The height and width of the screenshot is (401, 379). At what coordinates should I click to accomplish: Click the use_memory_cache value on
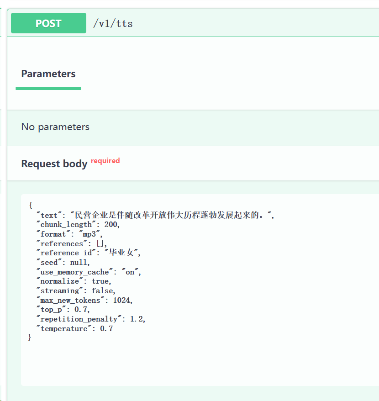130,272
